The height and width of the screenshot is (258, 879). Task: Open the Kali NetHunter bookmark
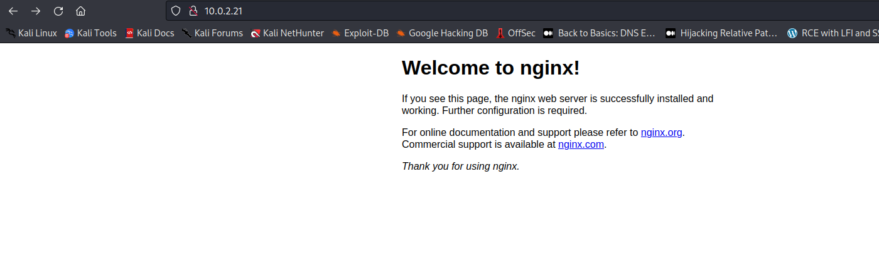(x=287, y=33)
